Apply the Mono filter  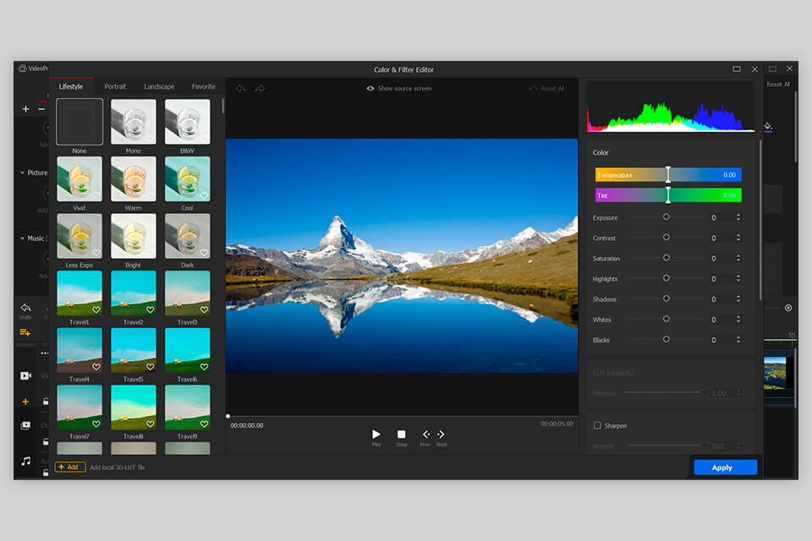coord(133,122)
